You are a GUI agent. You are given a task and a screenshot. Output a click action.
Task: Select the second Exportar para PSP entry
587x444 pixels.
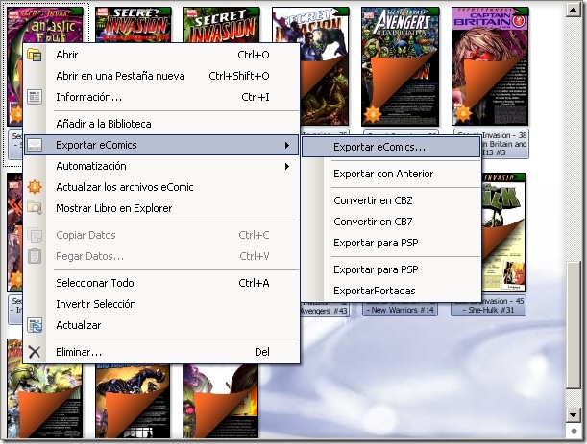[x=391, y=269]
